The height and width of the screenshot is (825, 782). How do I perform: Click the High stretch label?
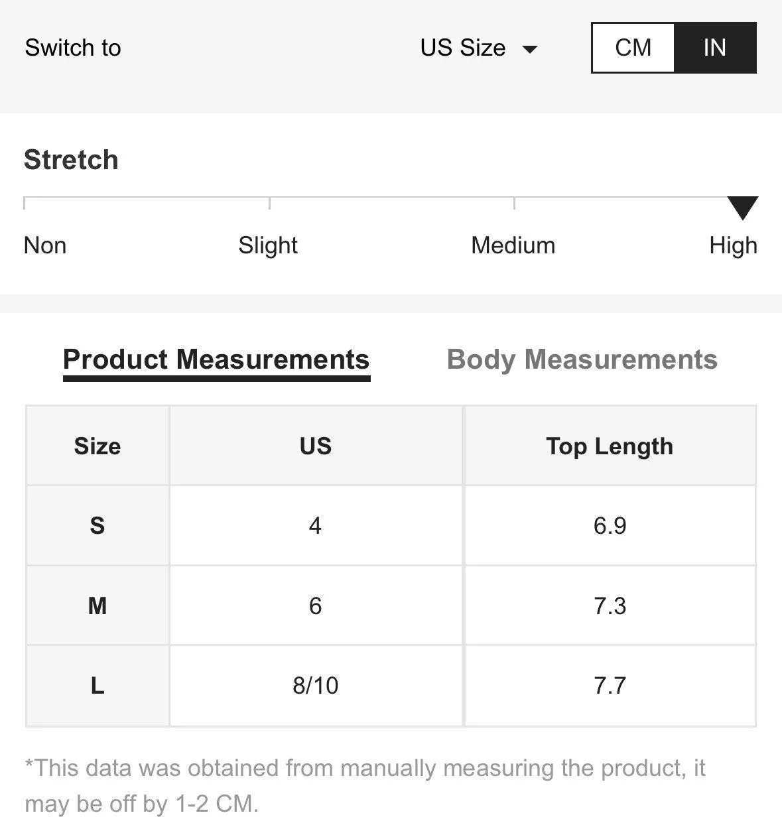tap(733, 245)
